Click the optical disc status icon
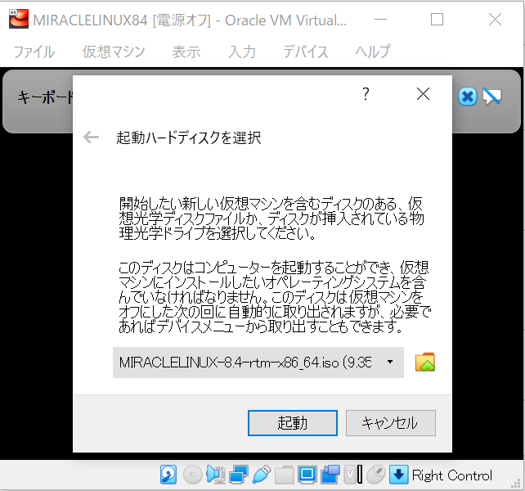 coord(192,475)
